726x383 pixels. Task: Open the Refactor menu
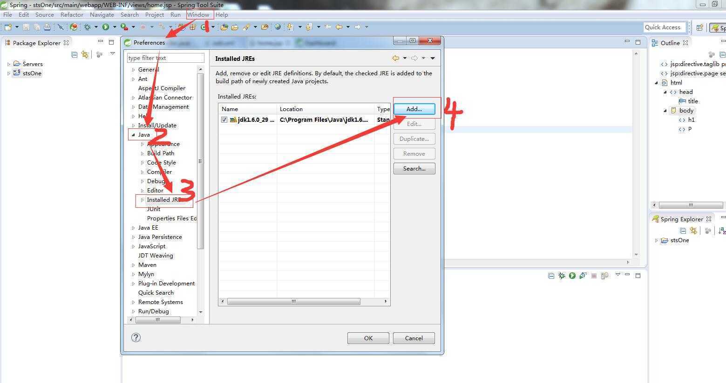[72, 14]
